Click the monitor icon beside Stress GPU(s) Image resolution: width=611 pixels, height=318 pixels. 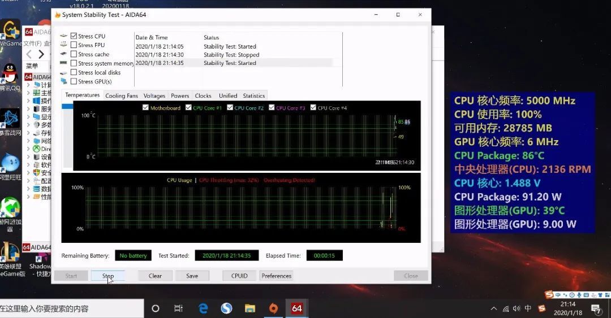tap(64, 81)
